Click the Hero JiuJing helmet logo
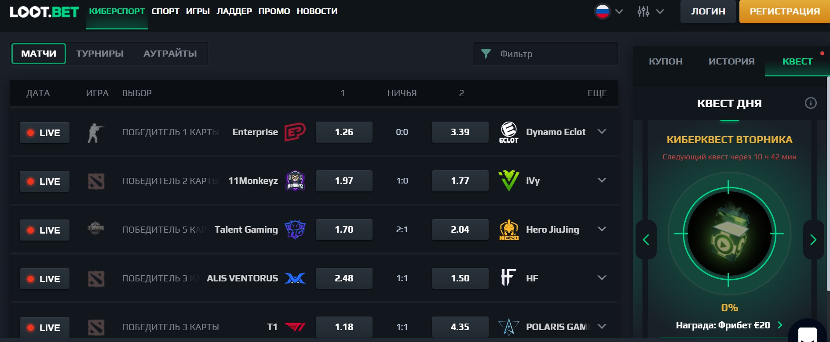 [x=509, y=230]
